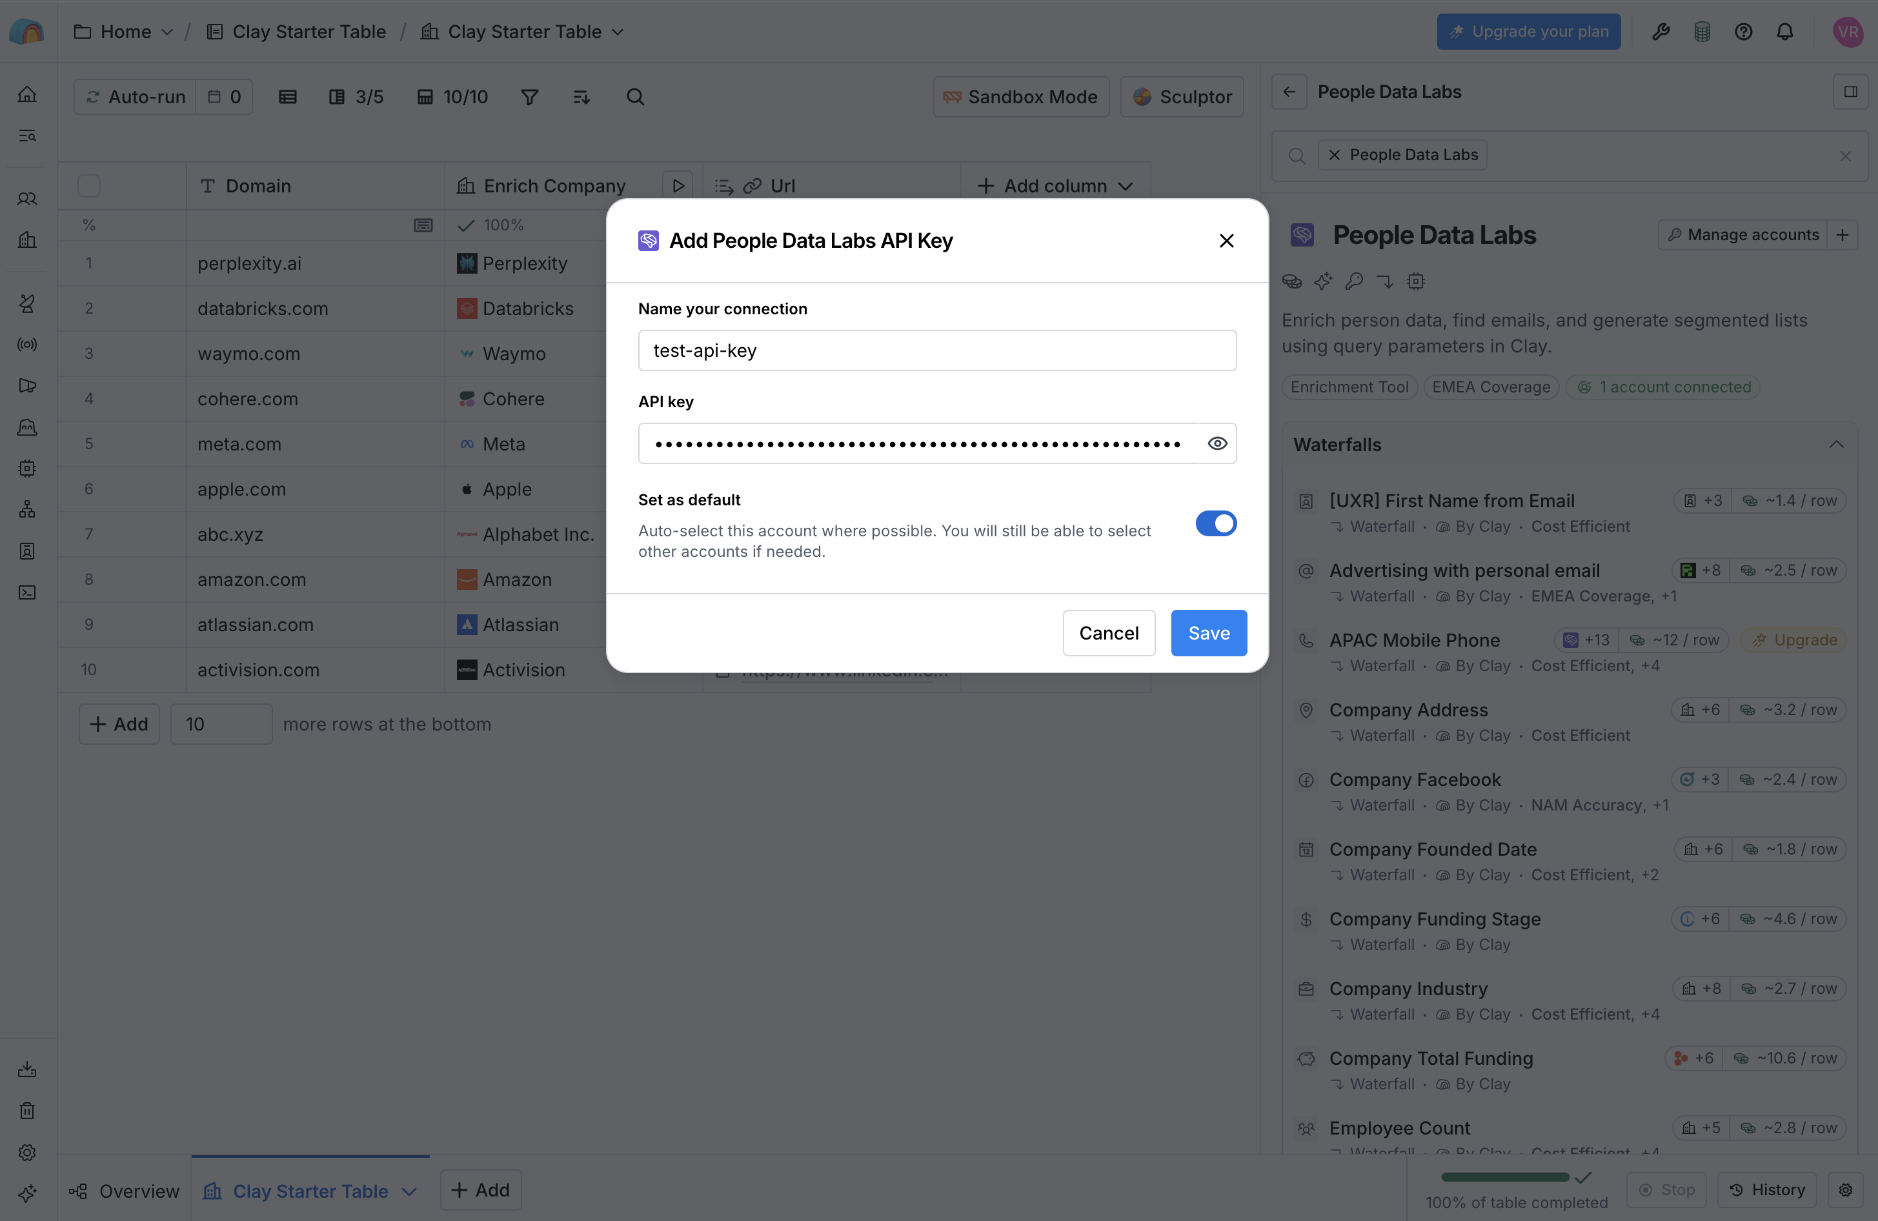Open Company Total Funding waterfall
This screenshot has height=1221, width=1878.
click(1570, 1070)
